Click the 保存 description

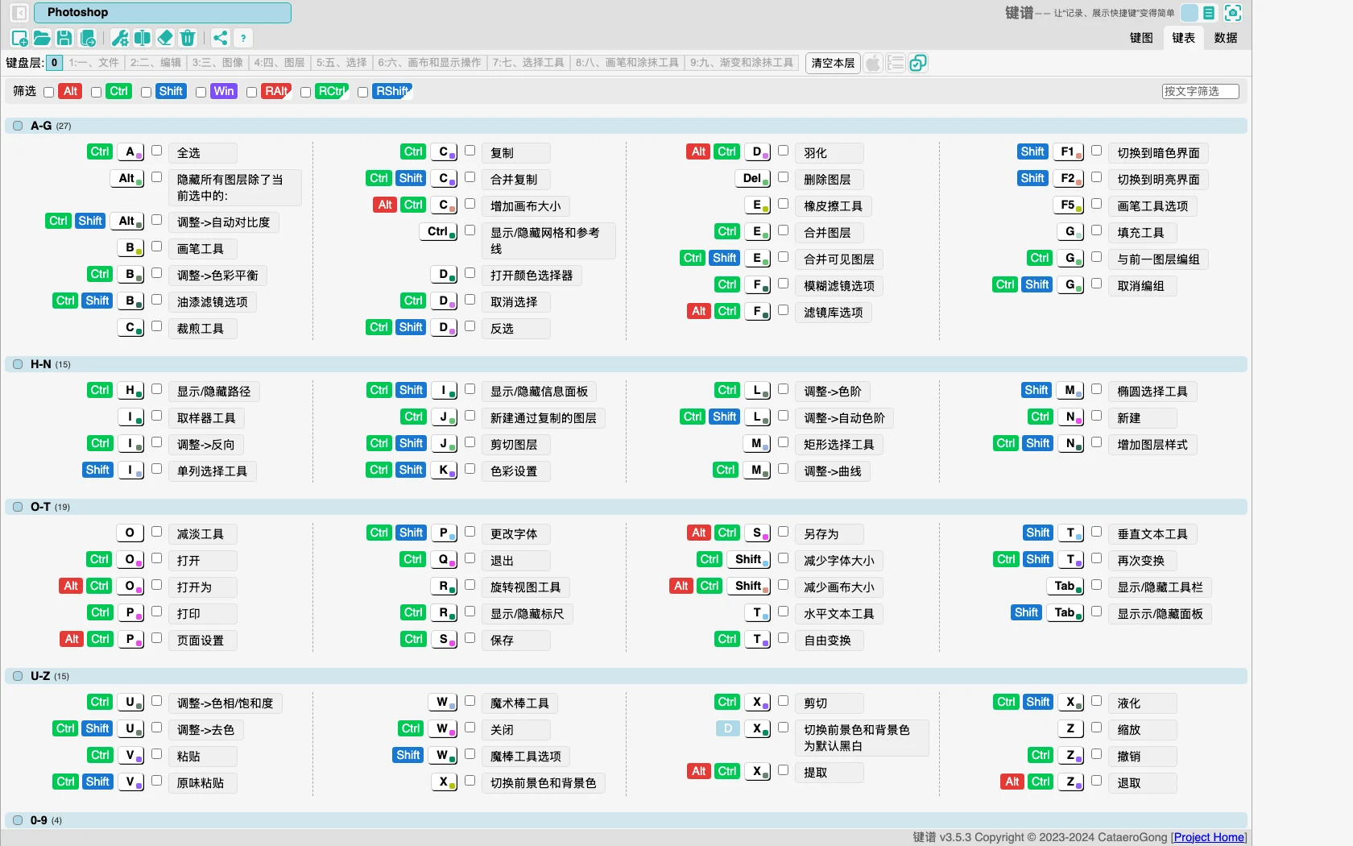click(516, 641)
